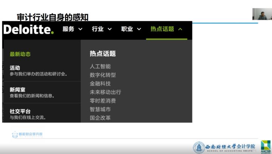Expand the 职业 dropdown chevron

[x=139, y=29]
